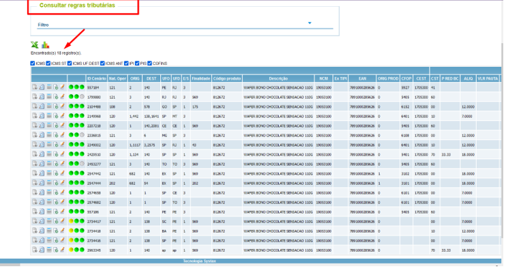
Task: Click CFOP value 3102
Action: point(405,174)
